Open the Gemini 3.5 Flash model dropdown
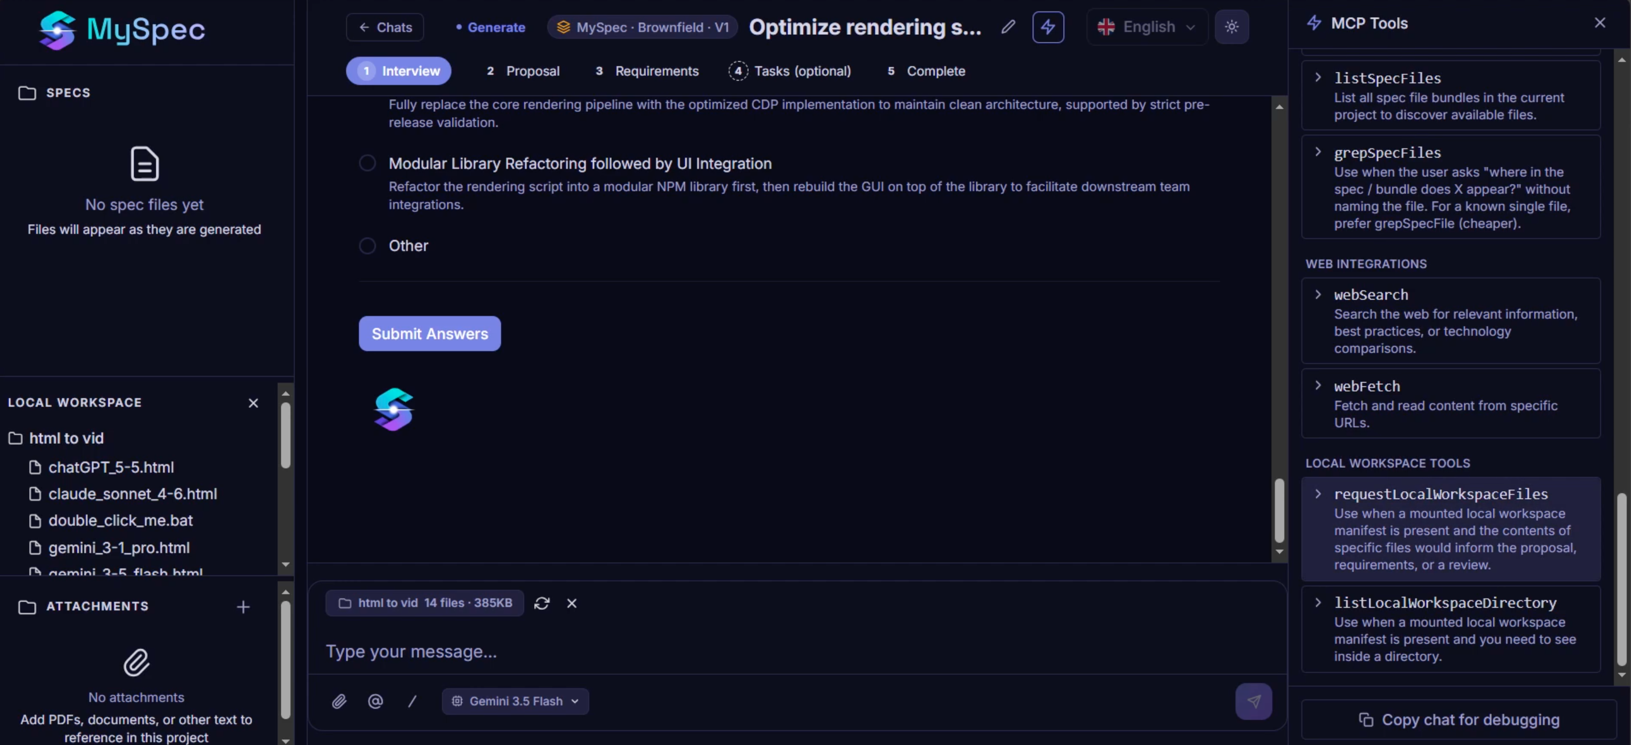 click(x=515, y=701)
